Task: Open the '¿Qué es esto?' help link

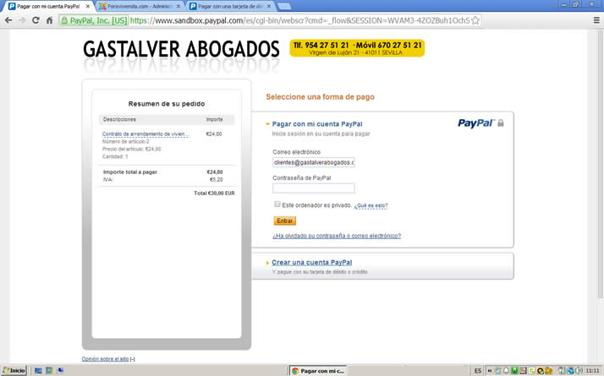Action: click(x=371, y=205)
